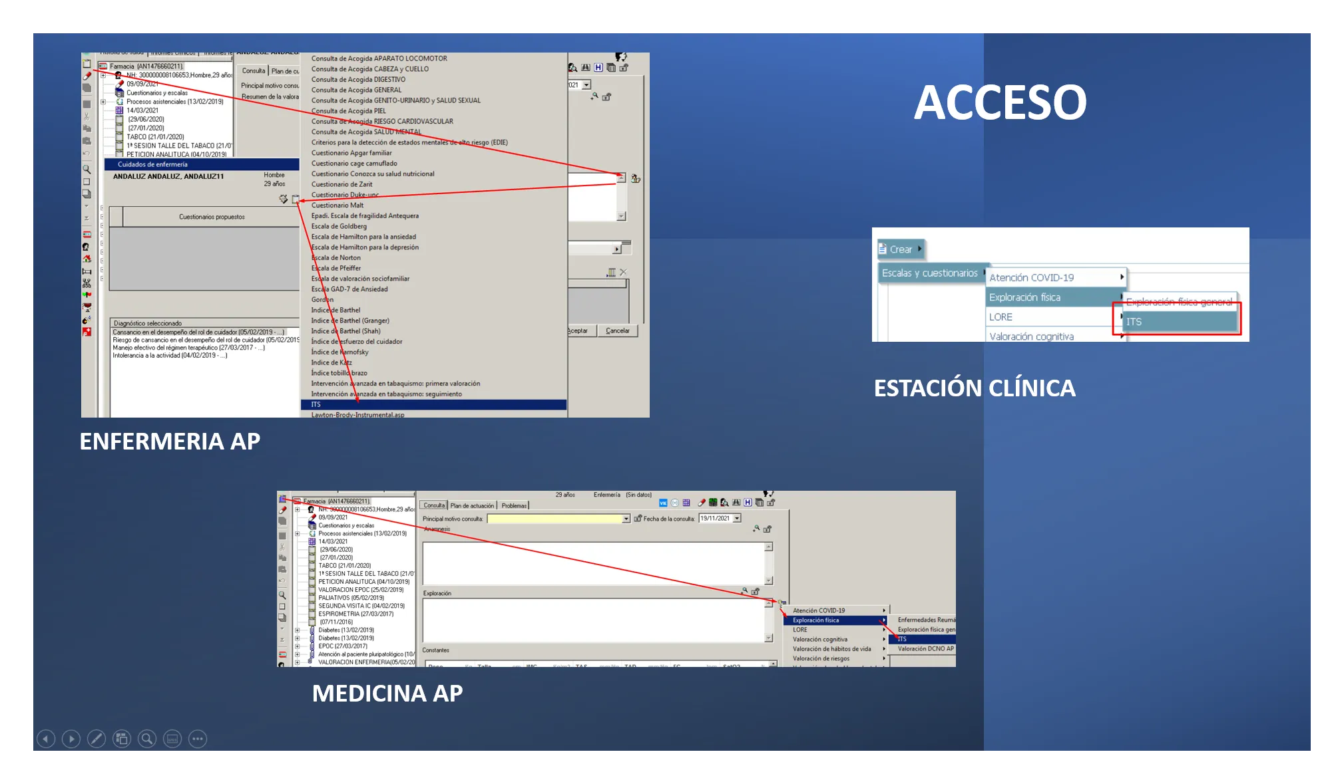1344x784 pixels.
Task: Click lock icon above Exploración box
Action: pos(756,591)
